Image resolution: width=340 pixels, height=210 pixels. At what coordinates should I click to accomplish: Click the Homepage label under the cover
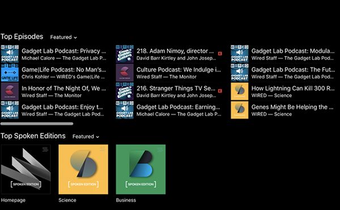point(13,200)
